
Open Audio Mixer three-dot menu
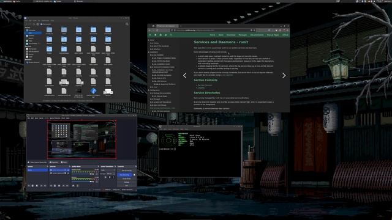click(78, 186)
